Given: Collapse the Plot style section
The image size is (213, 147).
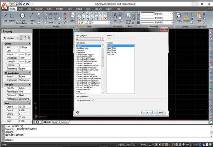Looking at the screenshot, I should [29, 84].
